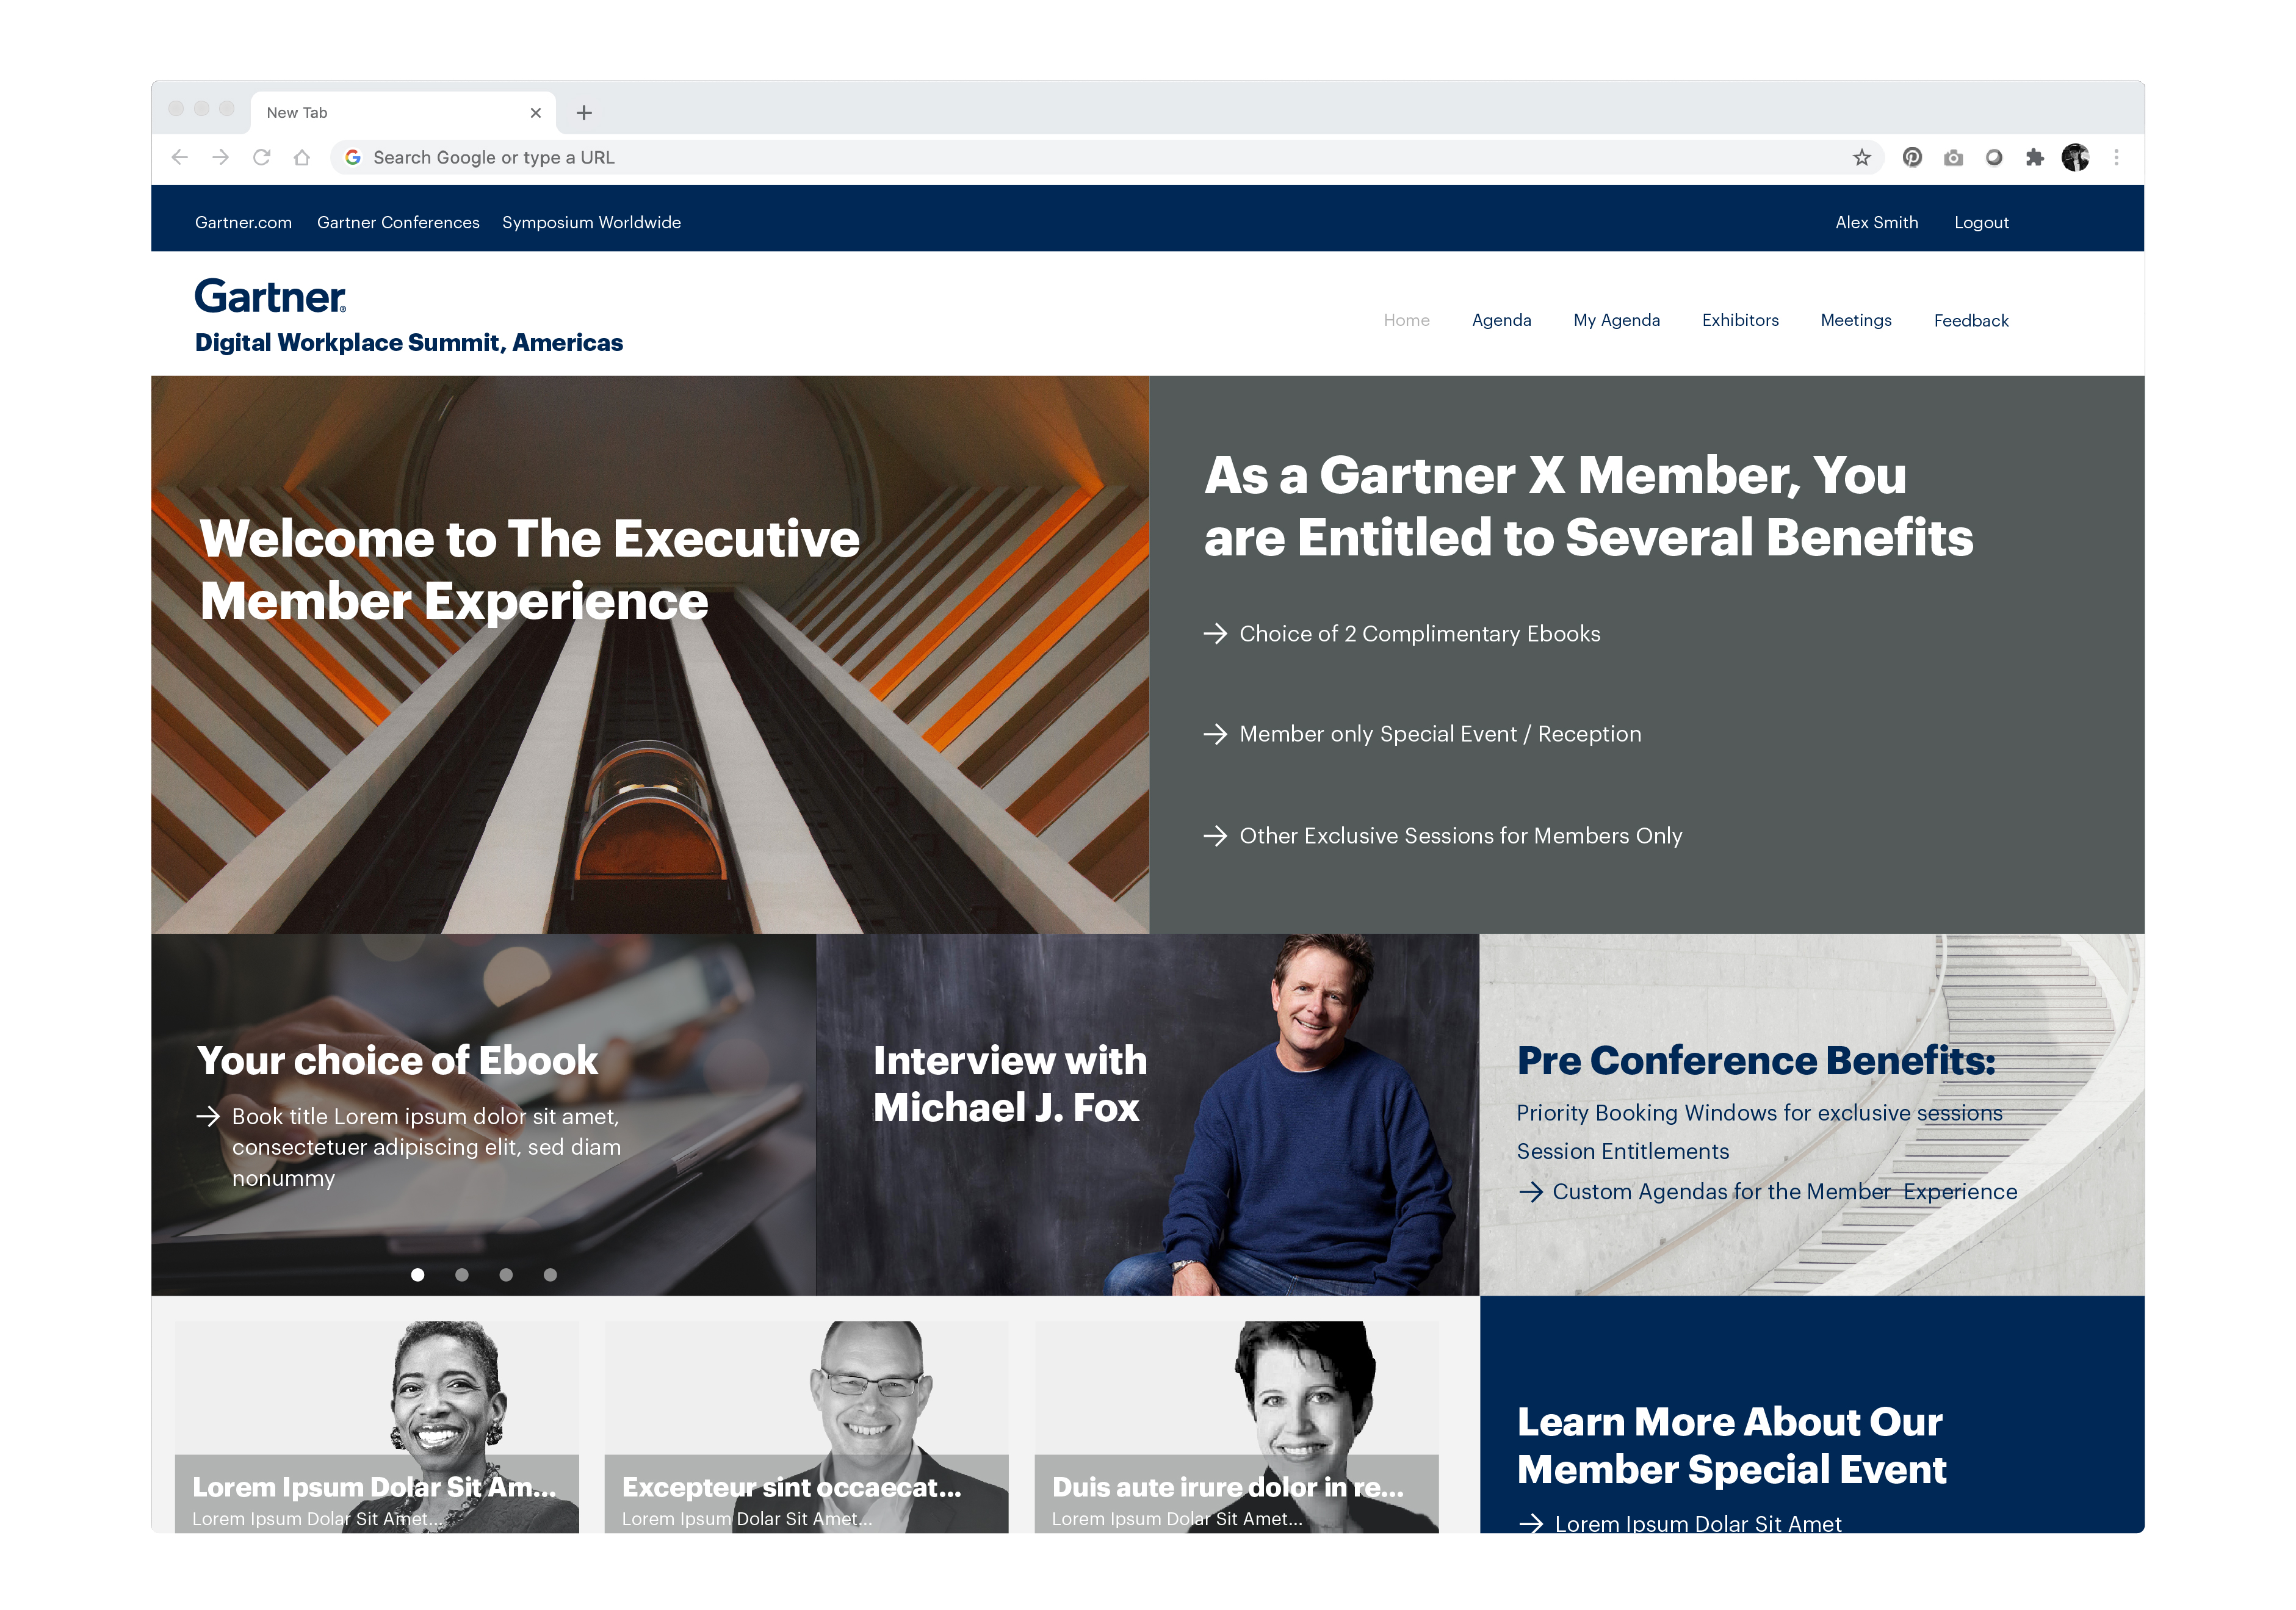Click the browser back arrow
This screenshot has width=2296, height=1610.
[180, 157]
